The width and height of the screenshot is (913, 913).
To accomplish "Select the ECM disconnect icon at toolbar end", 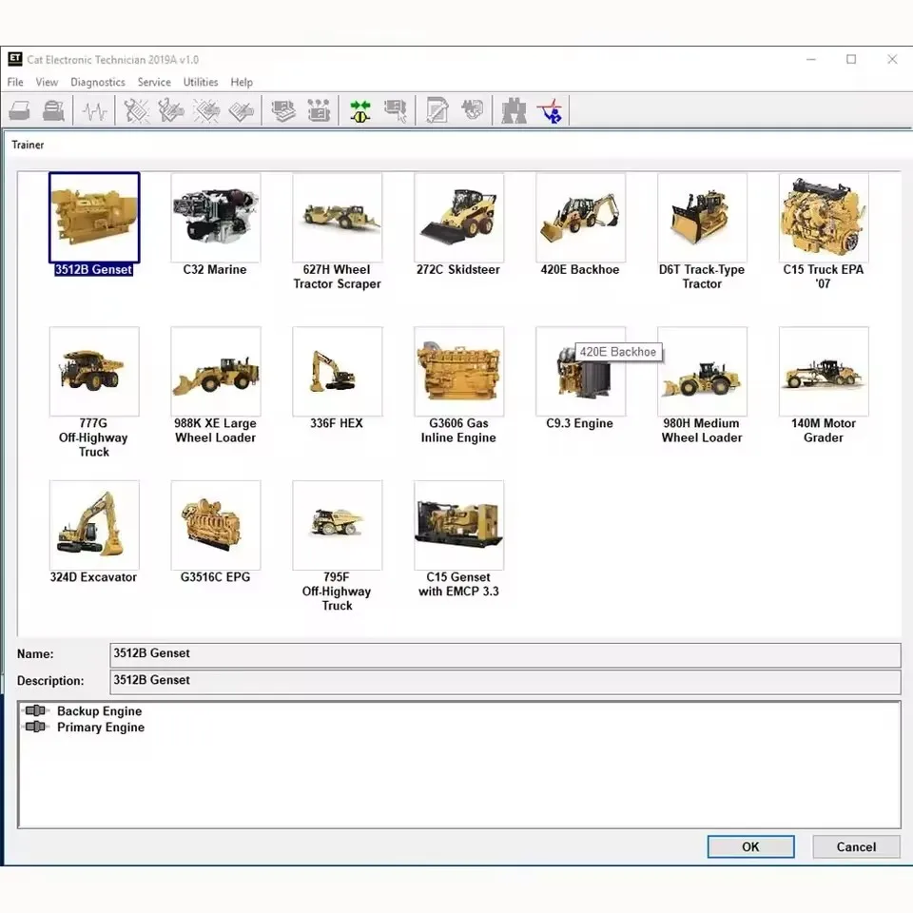I will pos(552,110).
